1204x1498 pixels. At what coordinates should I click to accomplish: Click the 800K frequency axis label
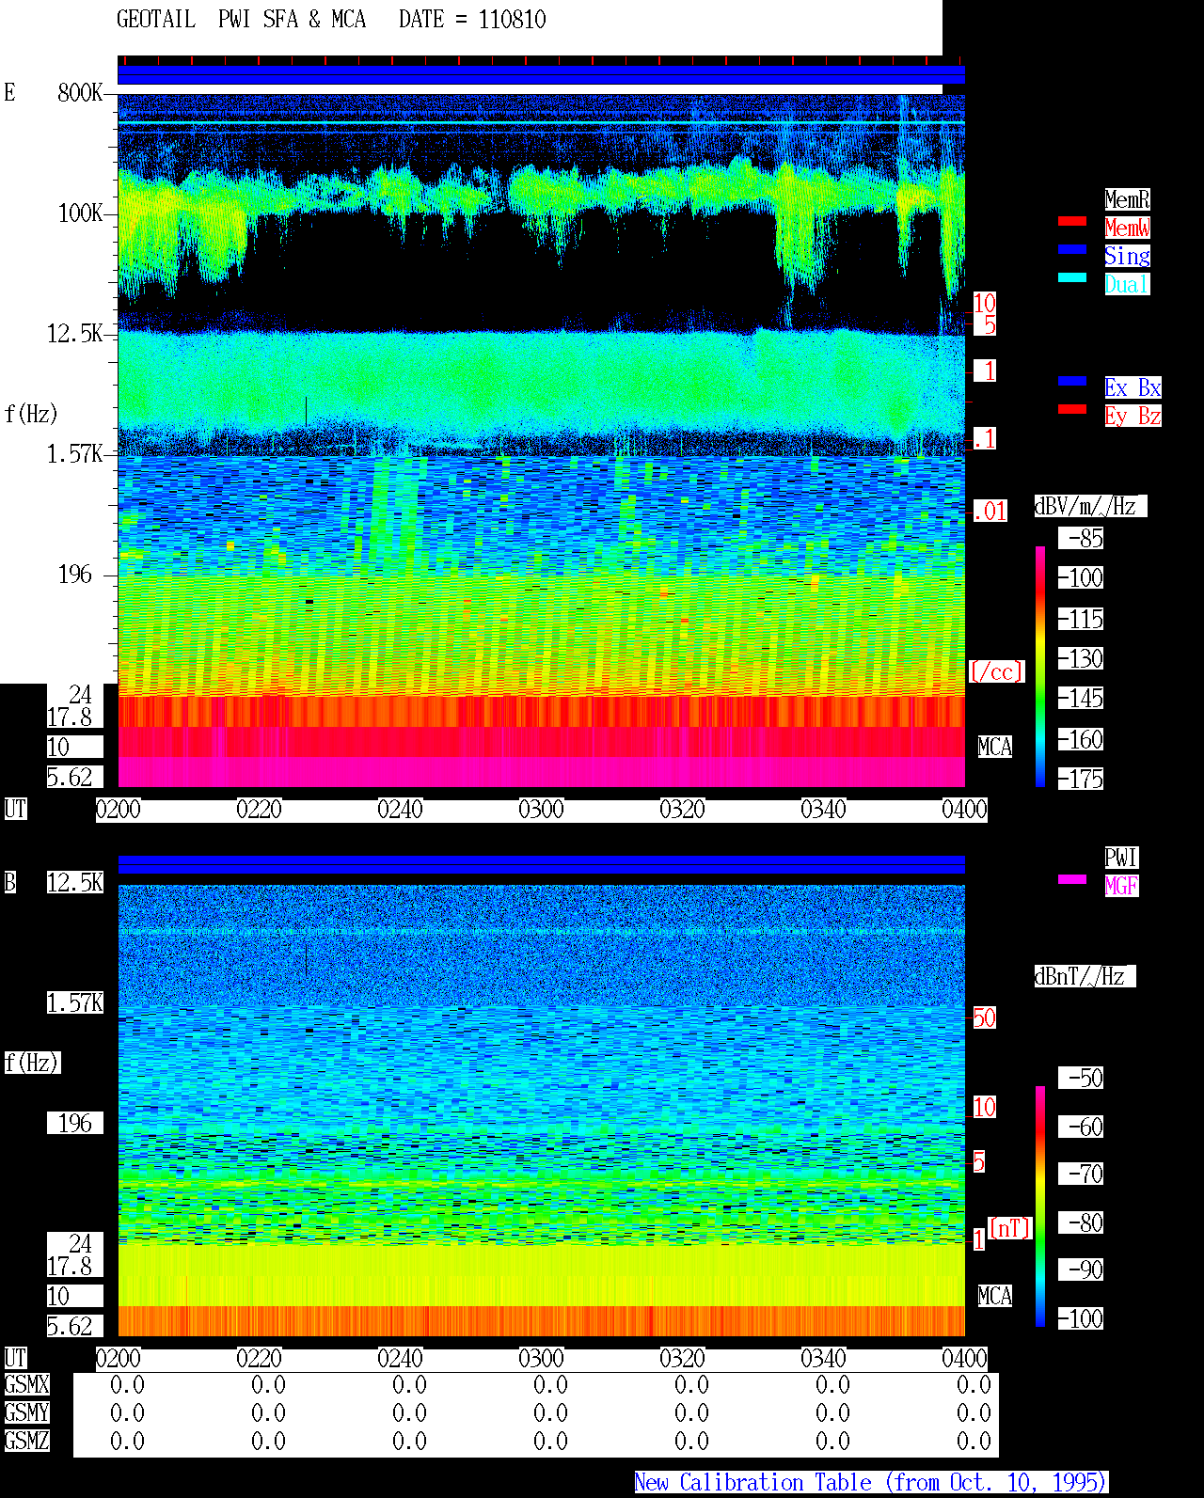(x=80, y=93)
